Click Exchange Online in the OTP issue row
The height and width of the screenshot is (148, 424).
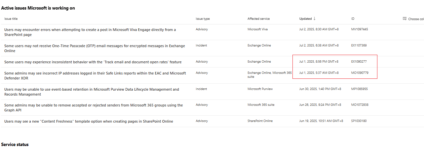pyautogui.click(x=259, y=45)
